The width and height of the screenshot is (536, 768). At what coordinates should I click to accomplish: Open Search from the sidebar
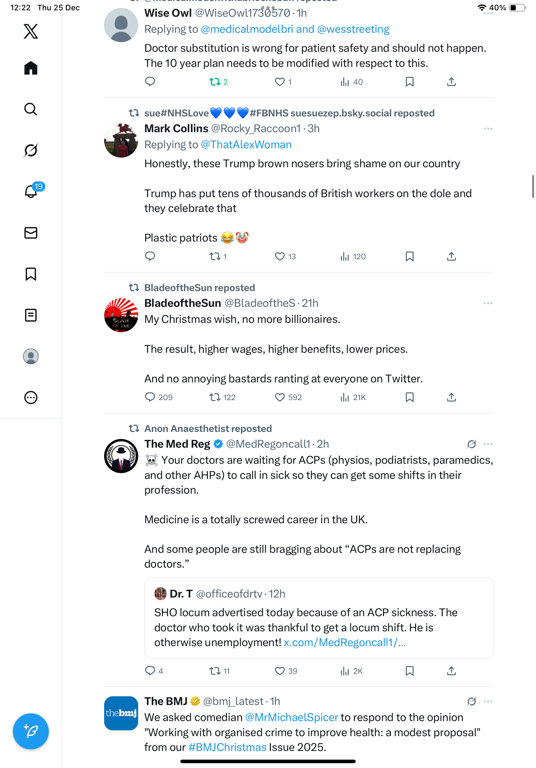[31, 109]
